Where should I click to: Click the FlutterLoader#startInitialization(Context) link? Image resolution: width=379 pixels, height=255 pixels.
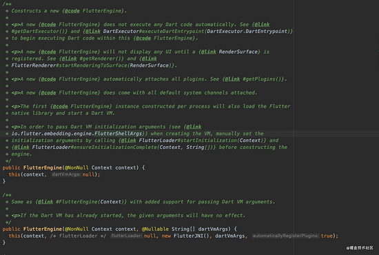coord(200,141)
